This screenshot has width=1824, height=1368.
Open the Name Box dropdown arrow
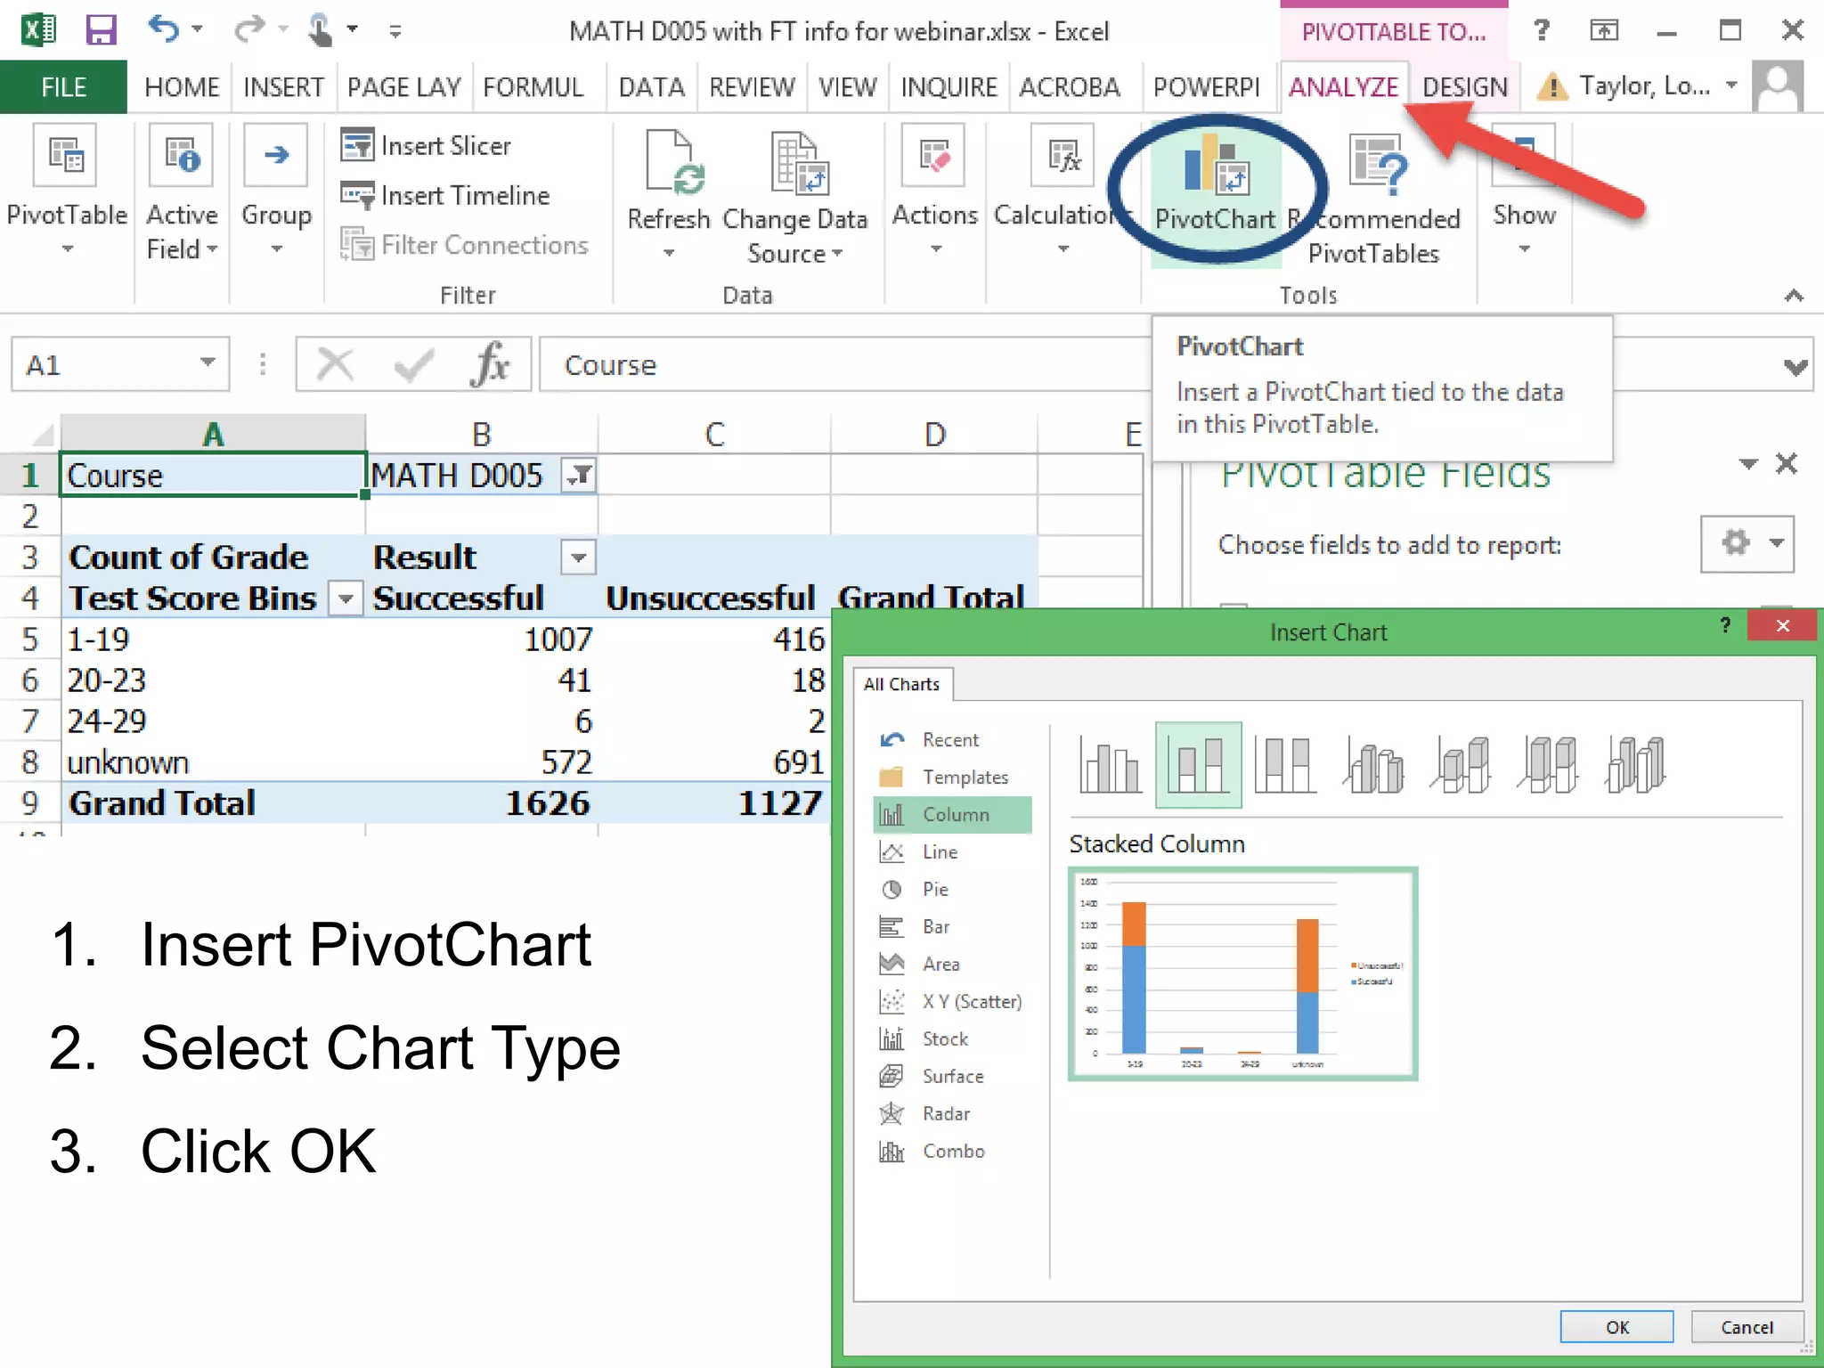point(208,362)
